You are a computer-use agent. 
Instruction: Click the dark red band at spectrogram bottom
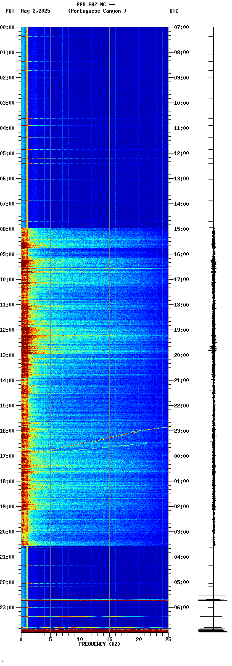point(95,631)
